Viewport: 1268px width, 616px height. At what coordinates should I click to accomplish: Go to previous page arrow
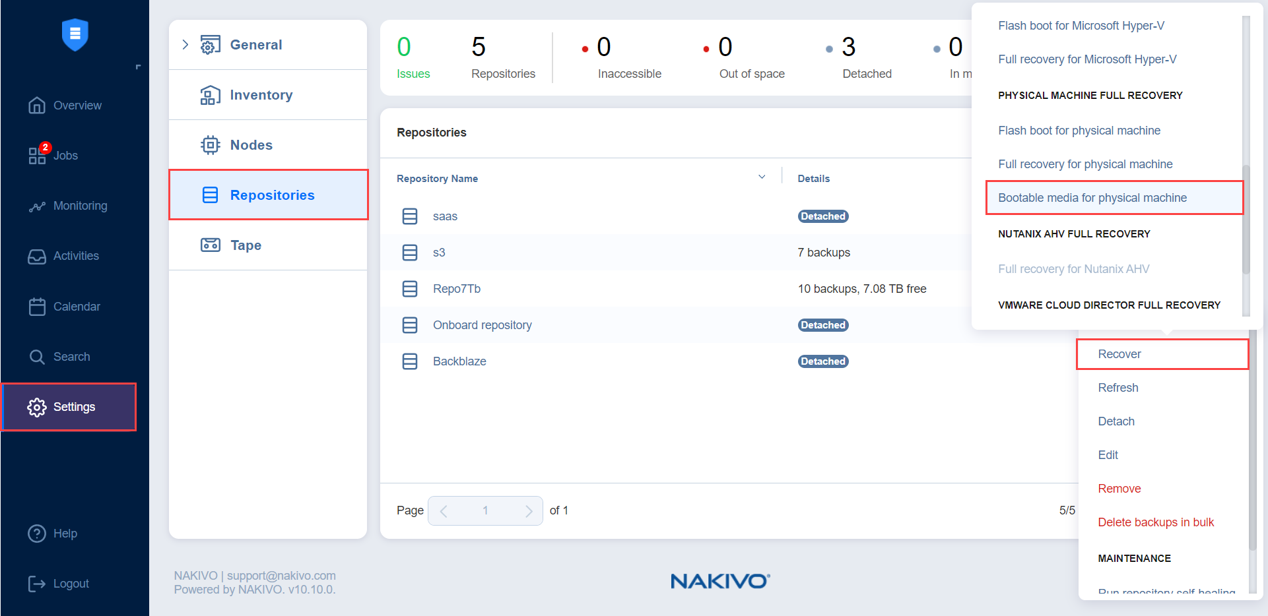(444, 511)
